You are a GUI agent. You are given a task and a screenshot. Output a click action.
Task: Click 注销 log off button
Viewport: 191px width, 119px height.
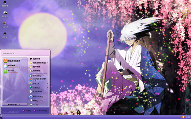click(x=27, y=111)
